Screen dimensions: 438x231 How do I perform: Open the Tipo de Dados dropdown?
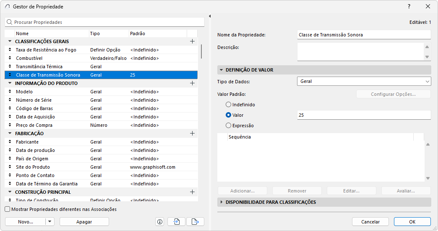coord(364,81)
